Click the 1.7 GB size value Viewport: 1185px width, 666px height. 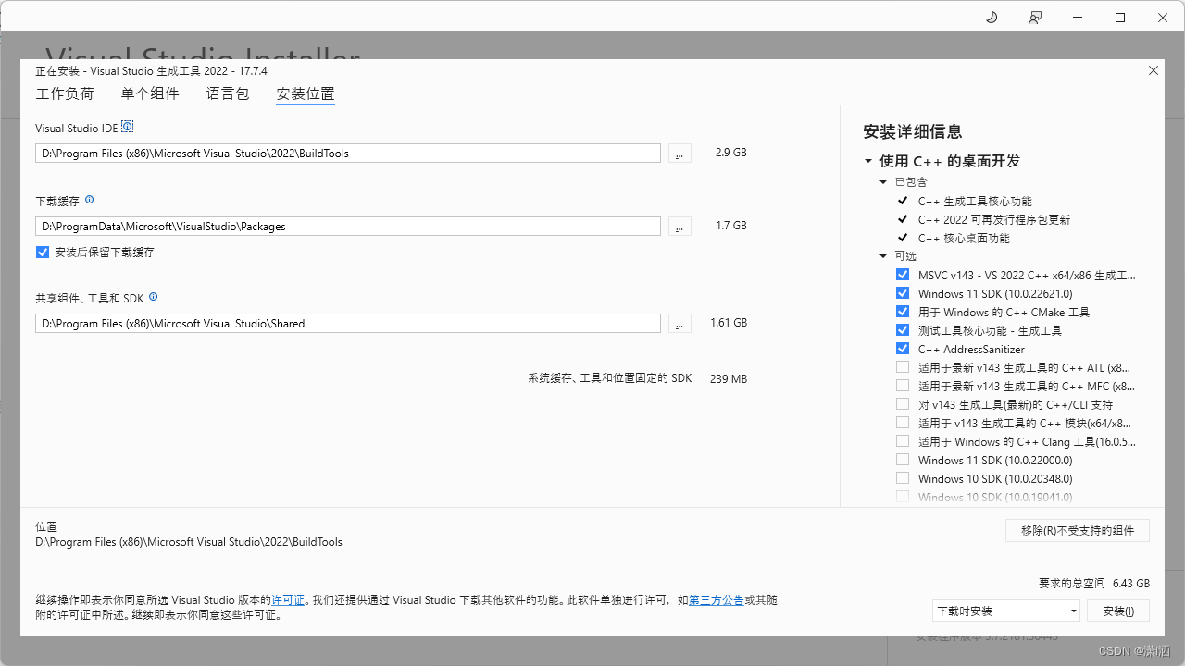(x=731, y=226)
